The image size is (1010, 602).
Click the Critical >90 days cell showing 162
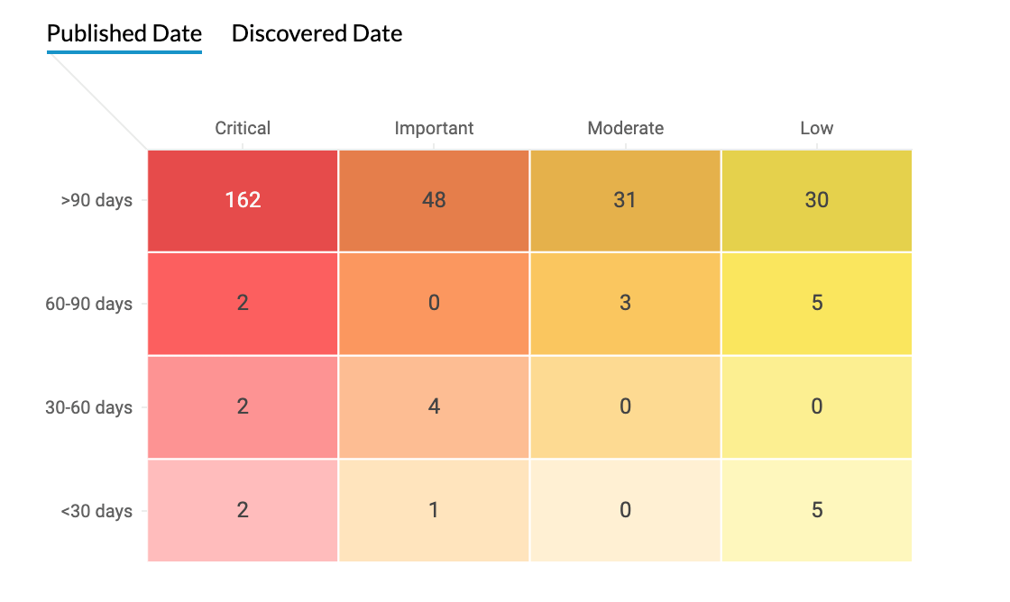(243, 200)
